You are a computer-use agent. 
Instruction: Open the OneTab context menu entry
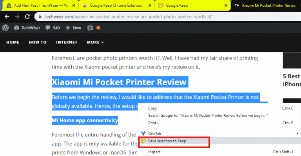coord(219,133)
